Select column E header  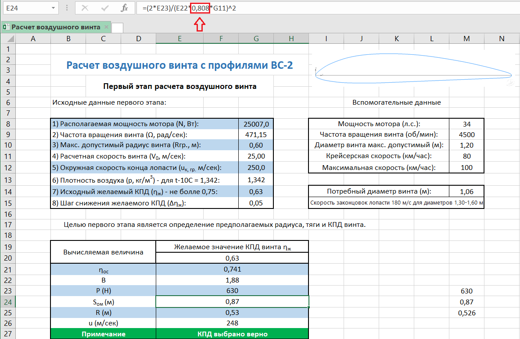[x=179, y=39]
